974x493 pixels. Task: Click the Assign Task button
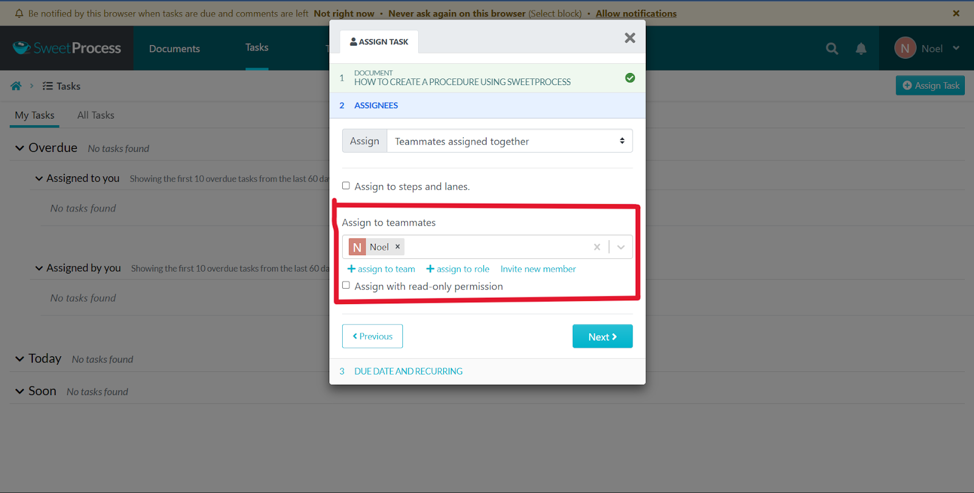tap(930, 86)
